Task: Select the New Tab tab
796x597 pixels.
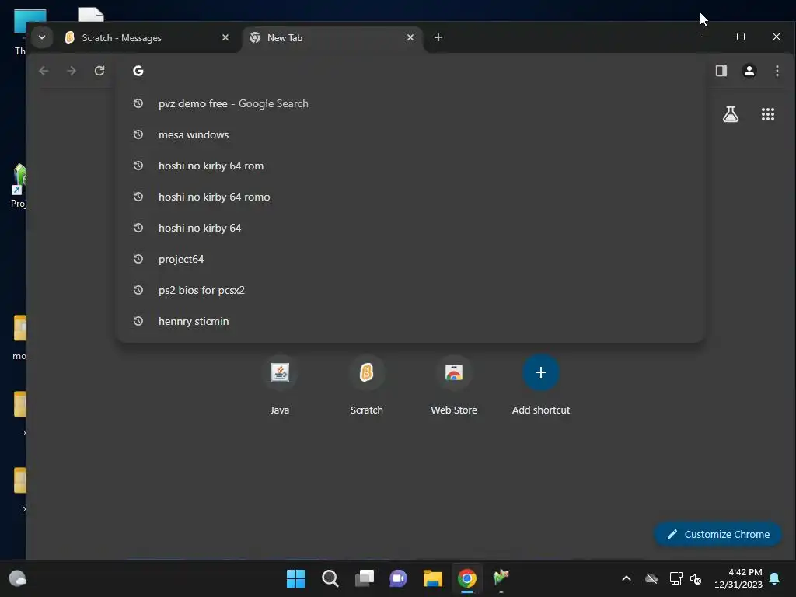Action: (x=333, y=38)
